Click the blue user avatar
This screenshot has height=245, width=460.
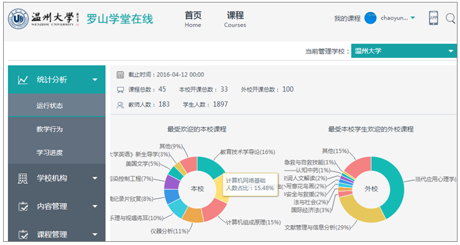pyautogui.click(x=370, y=18)
